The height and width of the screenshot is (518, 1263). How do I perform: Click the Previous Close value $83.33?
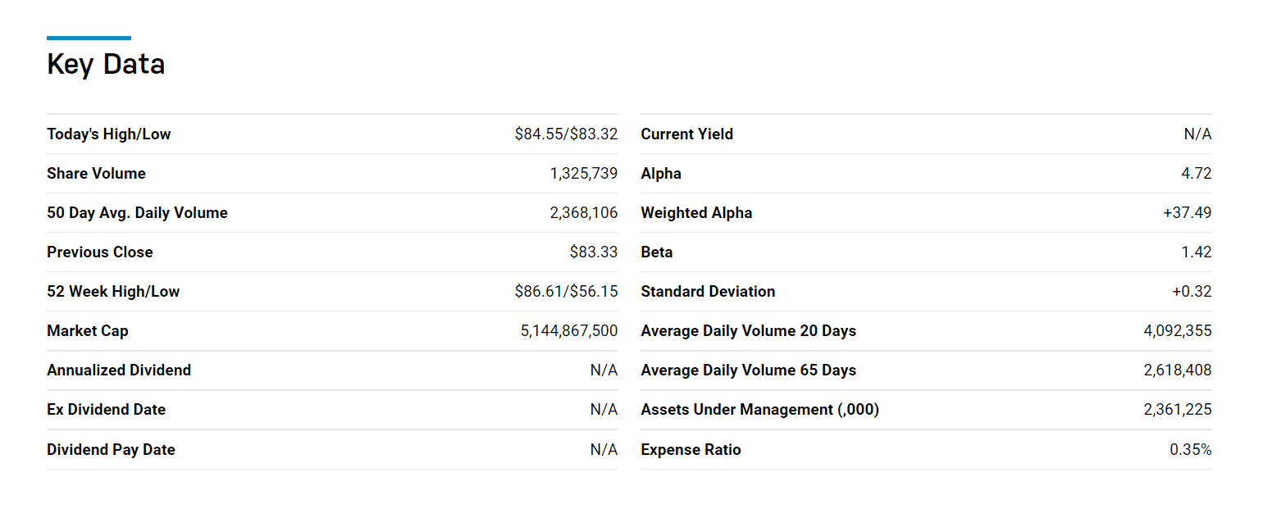(595, 252)
